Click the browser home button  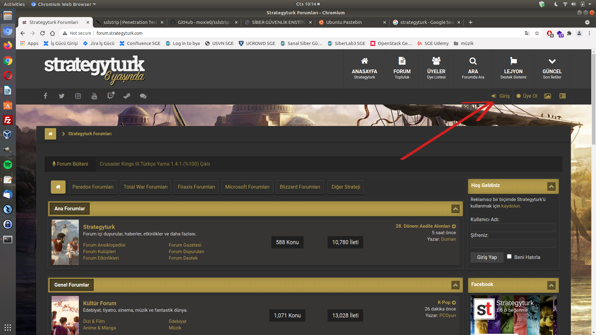(52, 33)
